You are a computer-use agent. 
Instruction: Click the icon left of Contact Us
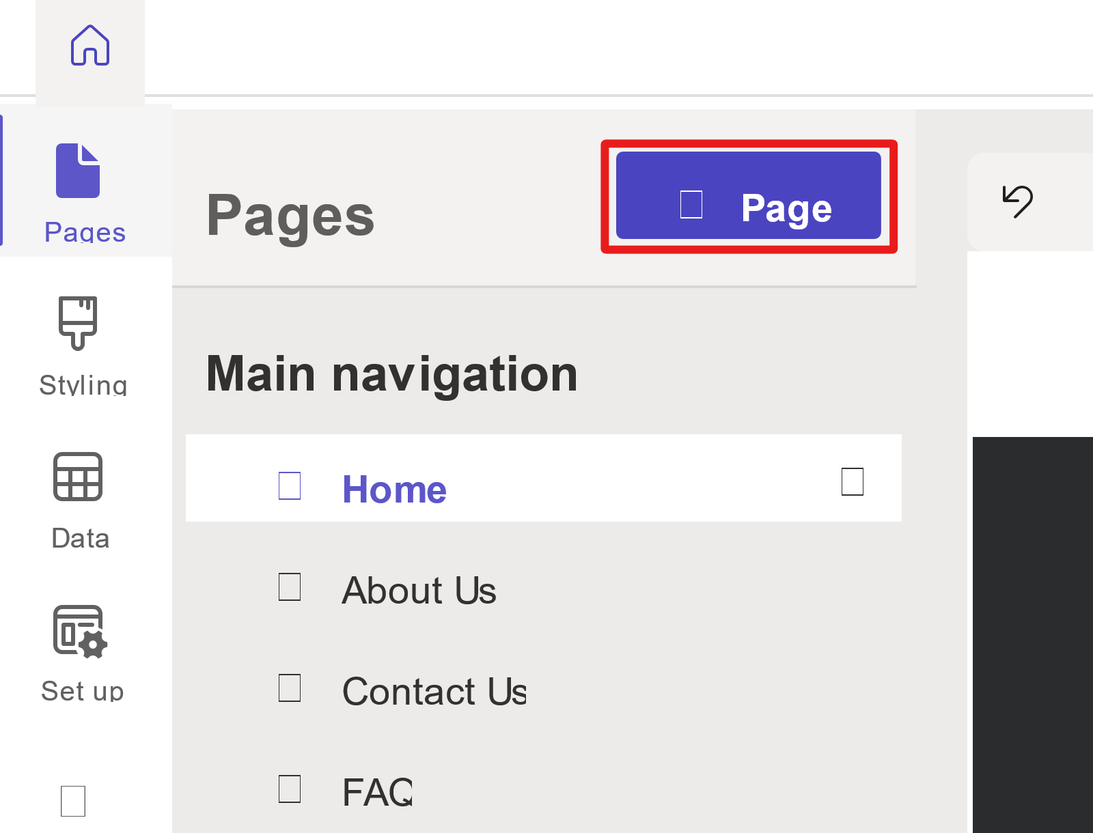290,688
